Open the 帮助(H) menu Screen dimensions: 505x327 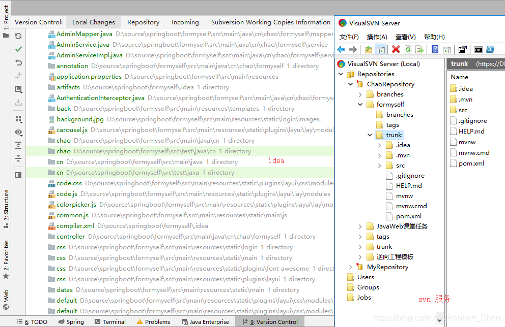434,37
